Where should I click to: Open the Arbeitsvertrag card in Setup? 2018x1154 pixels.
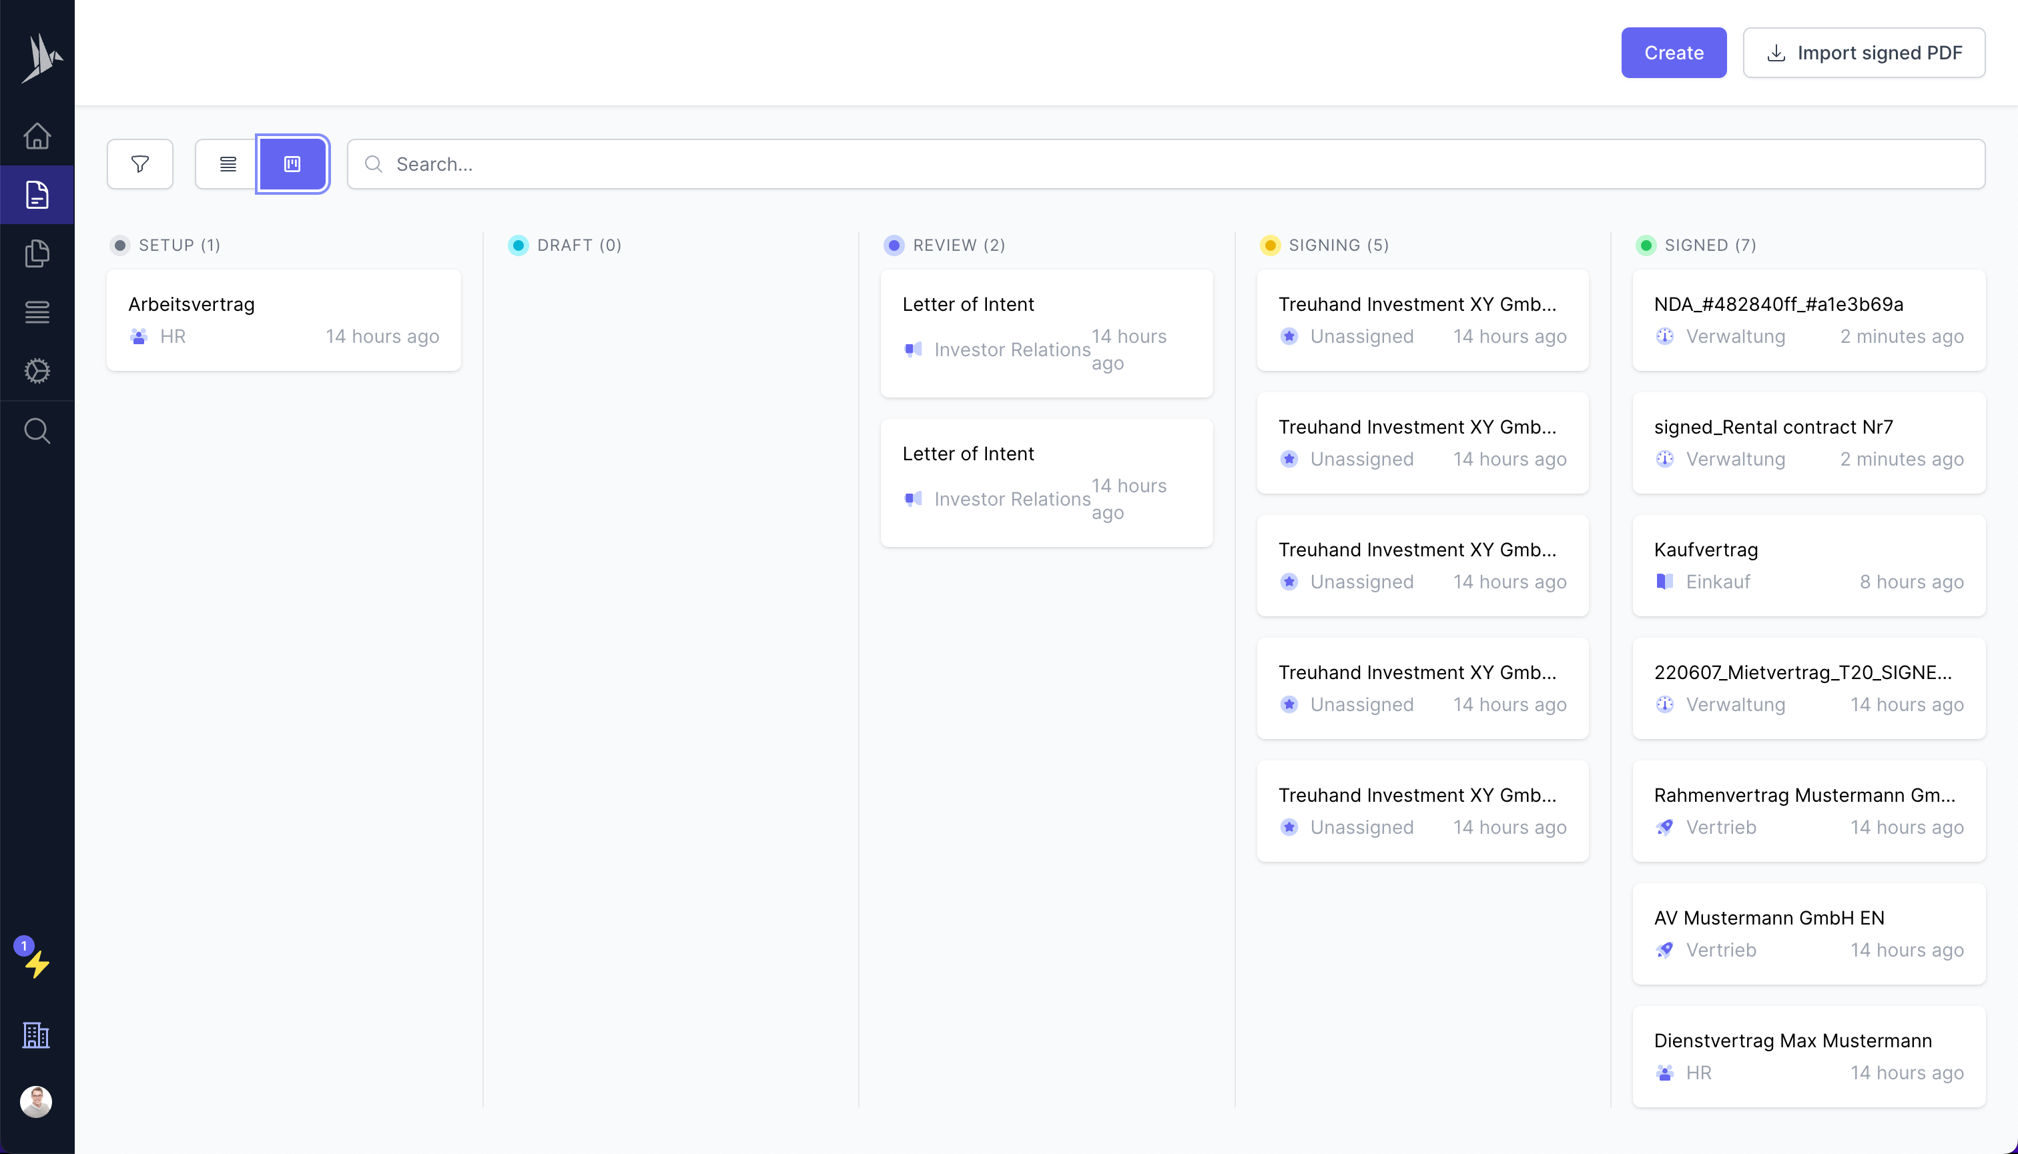(x=283, y=320)
